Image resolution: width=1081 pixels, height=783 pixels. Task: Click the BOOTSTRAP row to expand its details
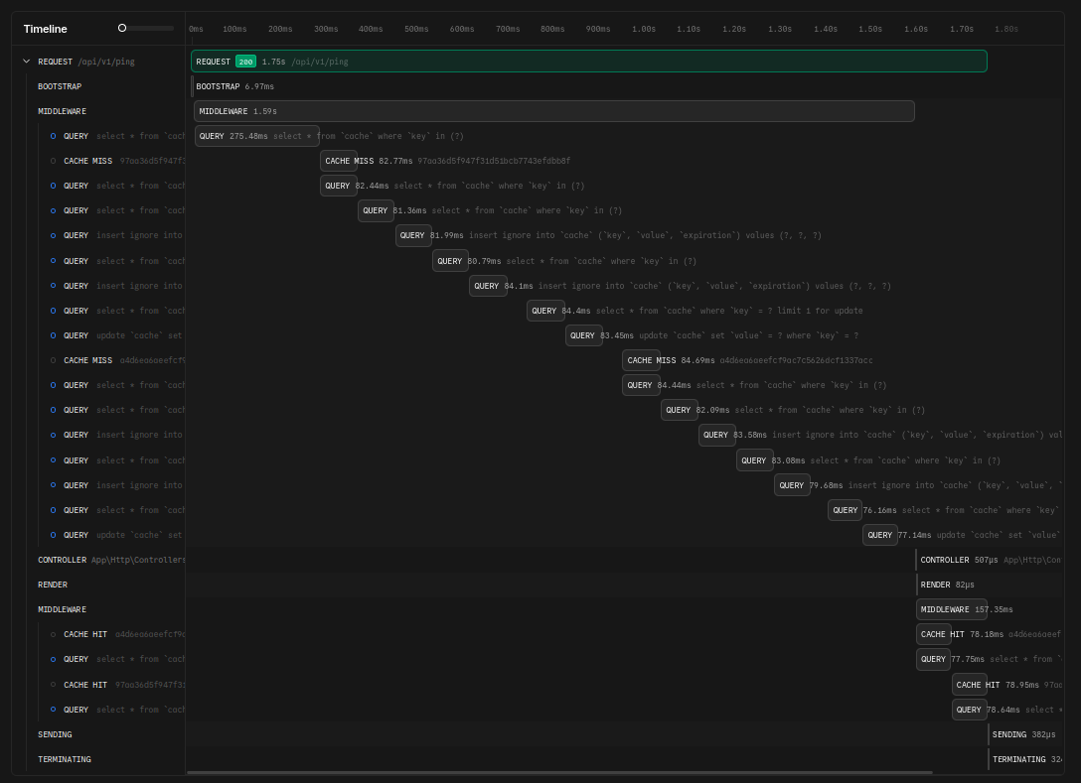click(60, 85)
